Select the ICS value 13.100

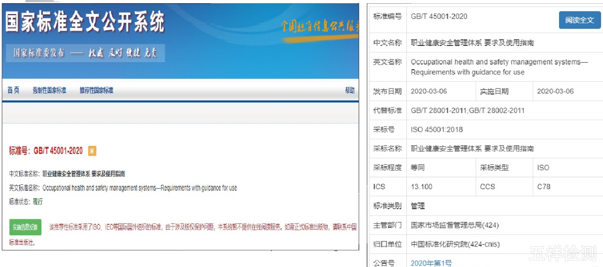point(422,187)
